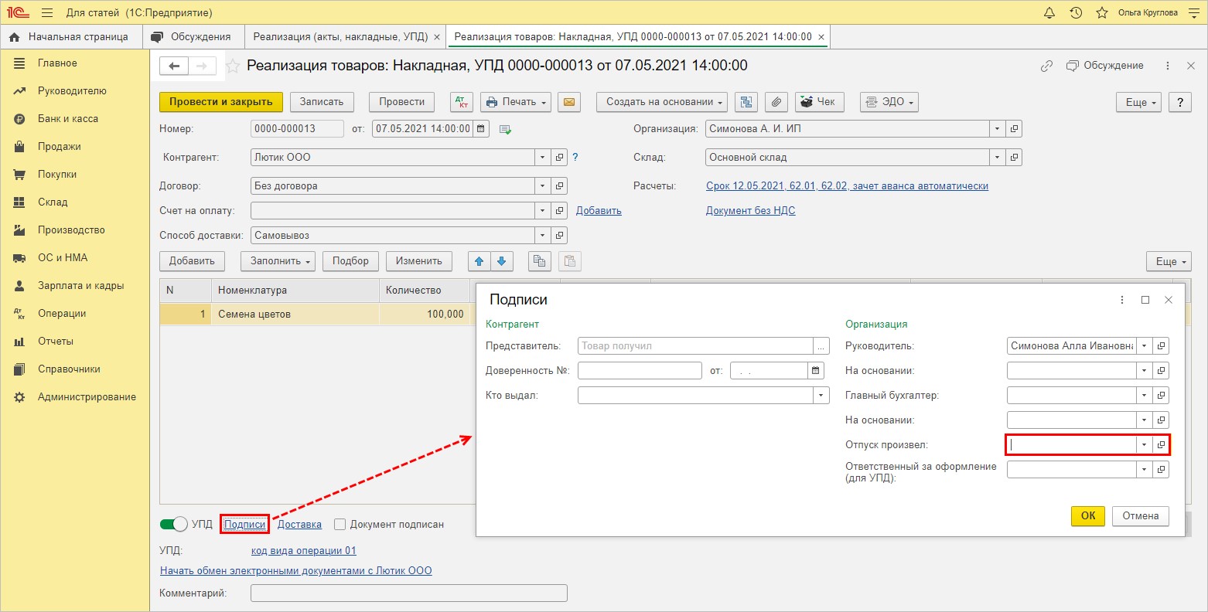This screenshot has width=1208, height=612.
Task: Copy rows icon in table toolbar
Action: [x=540, y=261]
